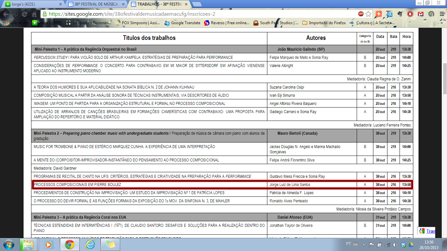Open Windows Media Player from taskbar

pyautogui.click(x=49, y=244)
